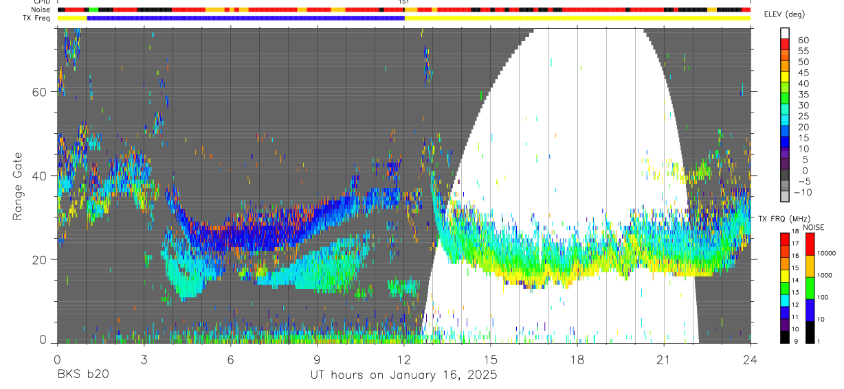844x389 pixels.
Task: Select ELEV colorbar blue segment between 10 and 15
Action: coord(786,143)
